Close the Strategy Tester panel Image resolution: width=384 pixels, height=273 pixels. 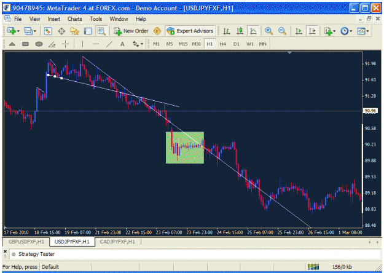(x=5, y=251)
